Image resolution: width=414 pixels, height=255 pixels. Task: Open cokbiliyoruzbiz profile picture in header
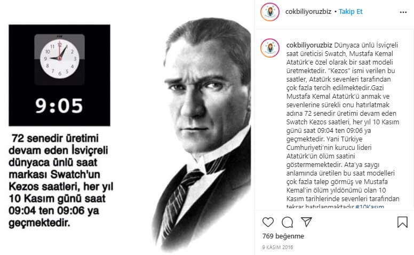click(270, 12)
